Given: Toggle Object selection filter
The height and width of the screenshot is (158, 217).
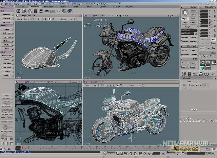Looking at the screenshot, I should click(184, 19).
